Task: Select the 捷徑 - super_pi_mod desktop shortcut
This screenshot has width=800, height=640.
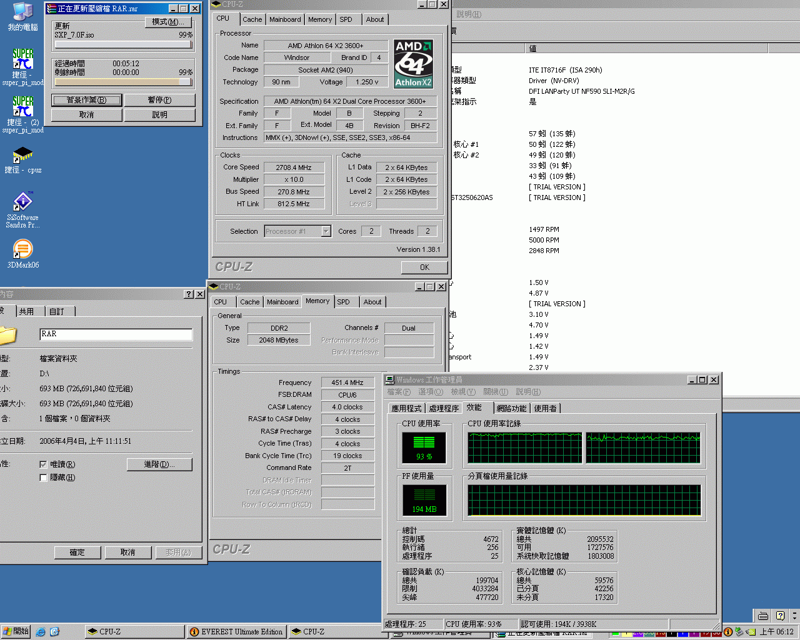Action: tap(22, 67)
